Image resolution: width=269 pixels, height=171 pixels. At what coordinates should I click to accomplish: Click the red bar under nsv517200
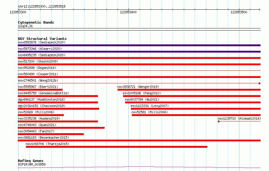click(139, 64)
